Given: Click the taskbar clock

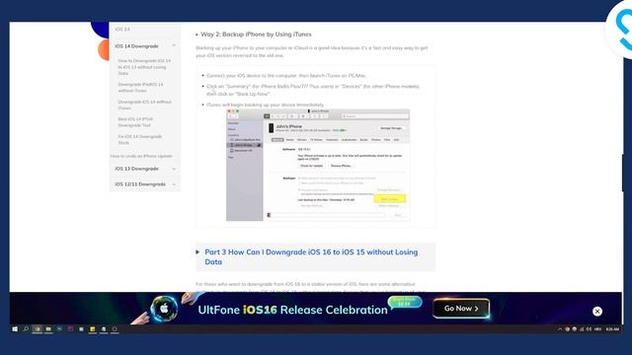Looking at the screenshot, I should (x=612, y=329).
